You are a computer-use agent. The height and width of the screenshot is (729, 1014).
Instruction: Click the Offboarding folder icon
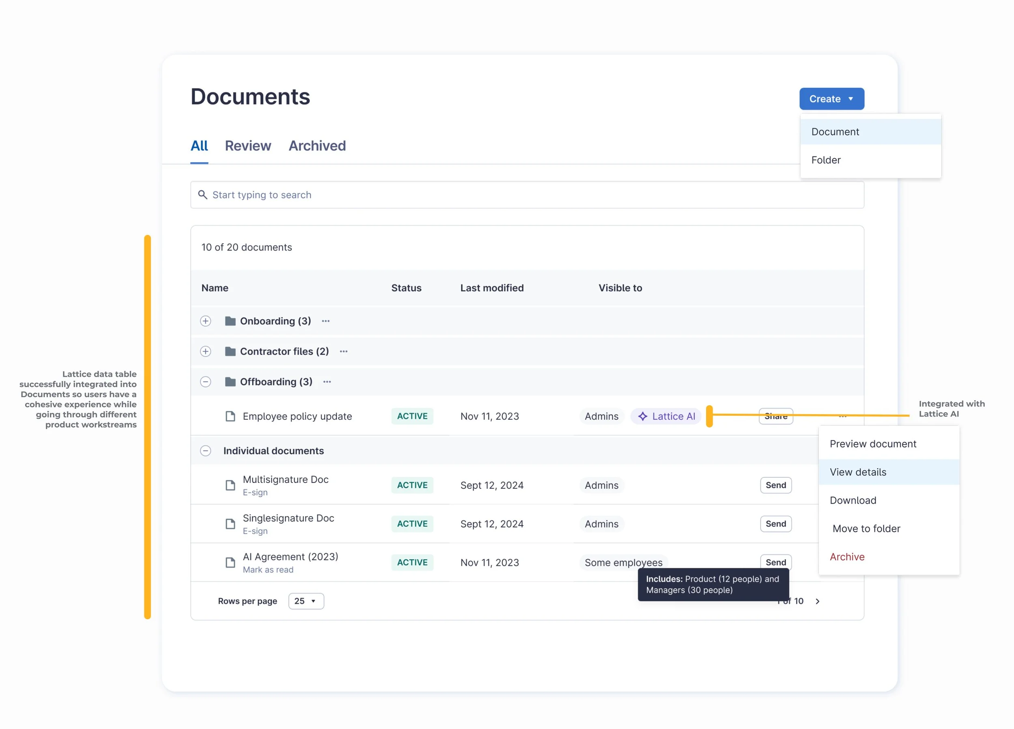pyautogui.click(x=230, y=382)
